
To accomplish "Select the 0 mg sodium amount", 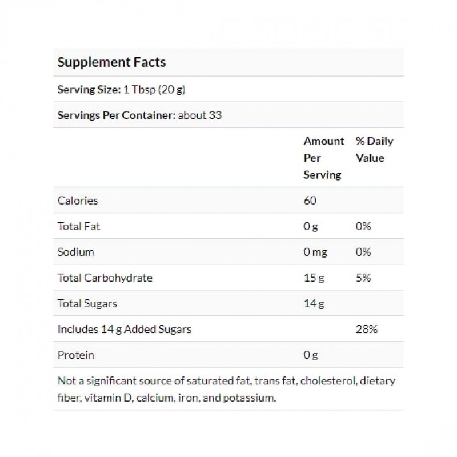I will (x=315, y=252).
